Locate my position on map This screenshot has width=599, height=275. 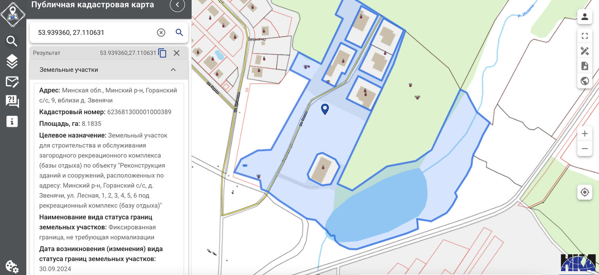pyautogui.click(x=585, y=192)
